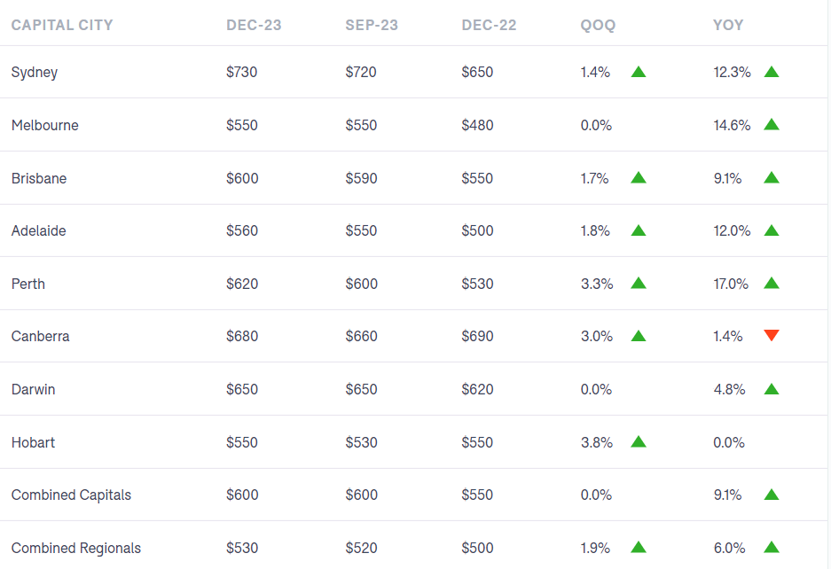The image size is (831, 569).
Task: Click the YOY column header
Action: (x=728, y=25)
